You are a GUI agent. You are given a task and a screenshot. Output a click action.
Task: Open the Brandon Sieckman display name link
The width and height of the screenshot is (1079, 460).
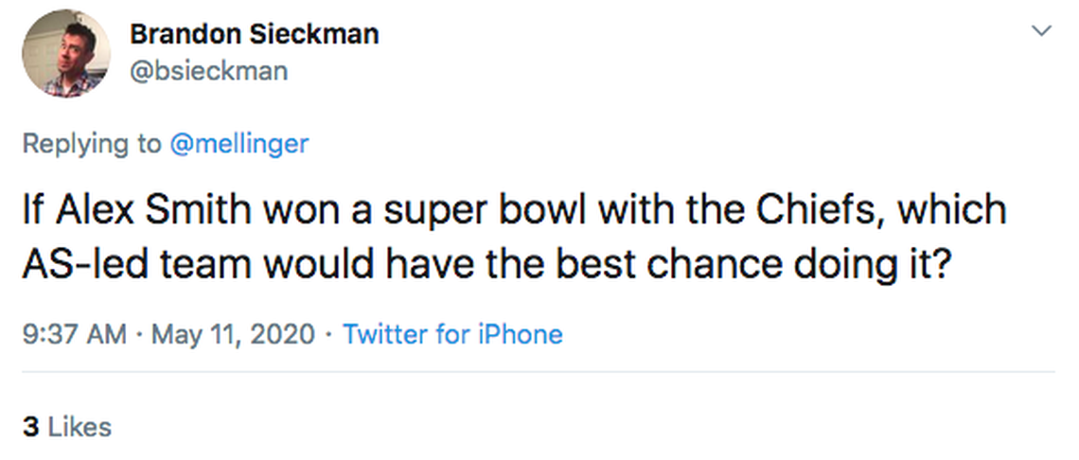[254, 34]
